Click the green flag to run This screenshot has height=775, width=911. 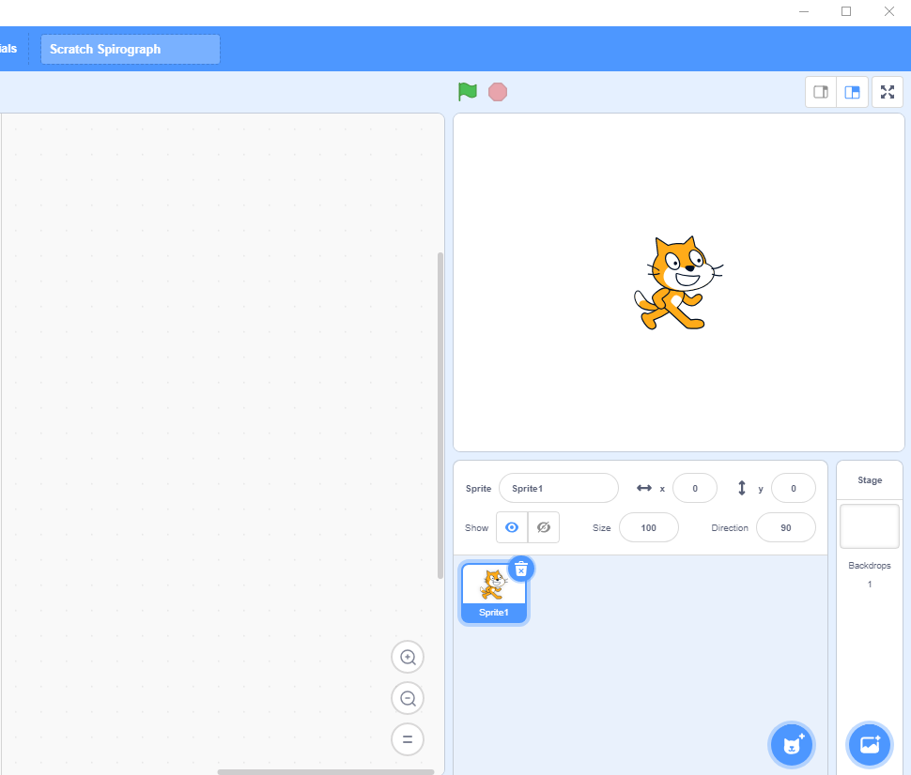467,92
